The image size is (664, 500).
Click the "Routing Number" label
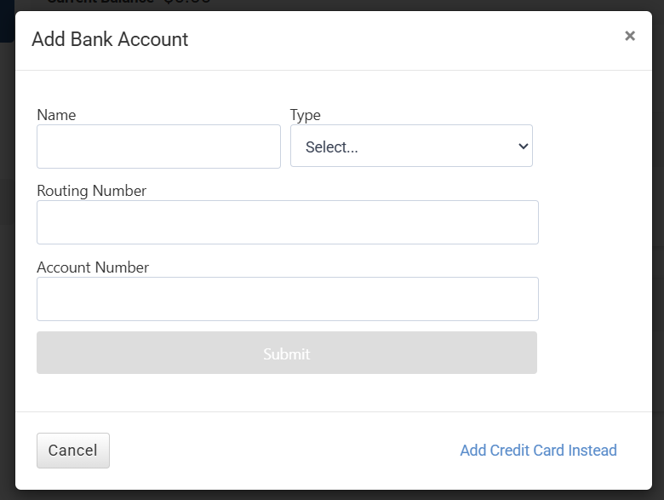pos(91,191)
